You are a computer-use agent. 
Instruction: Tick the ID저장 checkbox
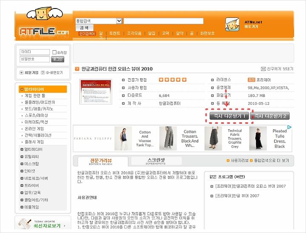(x=54, y=52)
